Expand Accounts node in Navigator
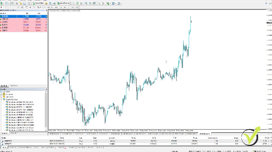 (x=1, y=95)
